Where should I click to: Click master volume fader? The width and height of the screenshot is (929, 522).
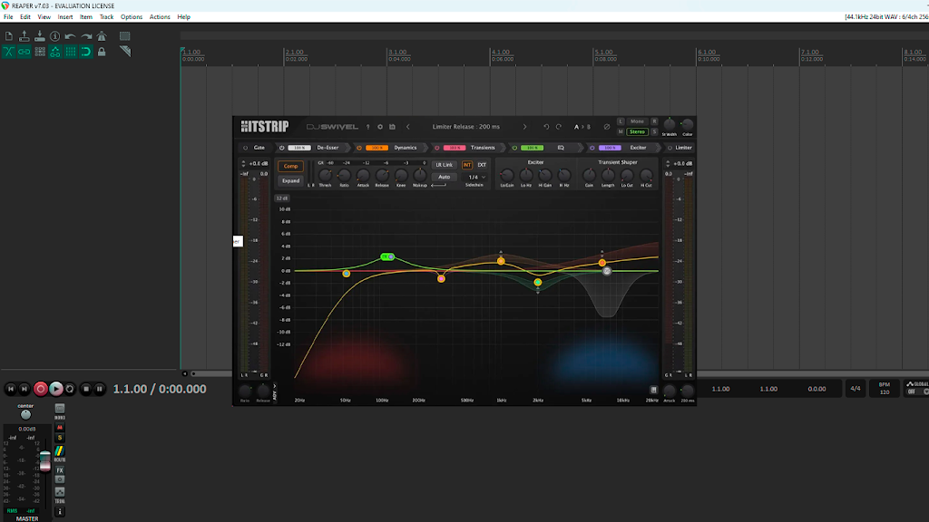point(45,460)
